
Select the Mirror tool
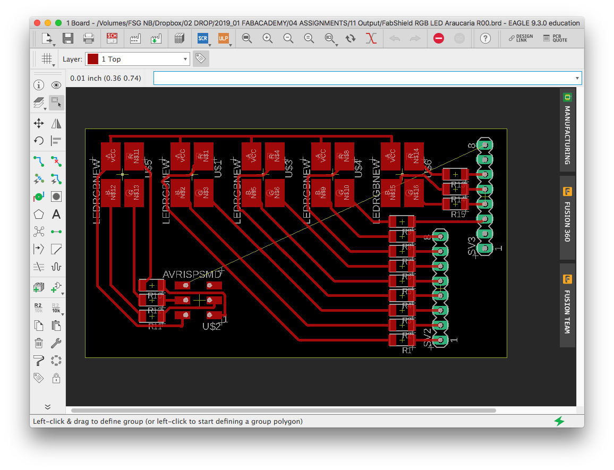[56, 123]
